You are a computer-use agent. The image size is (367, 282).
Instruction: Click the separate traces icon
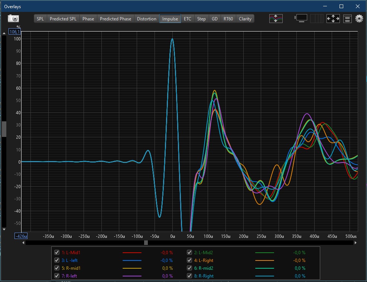pyautogui.click(x=276, y=19)
